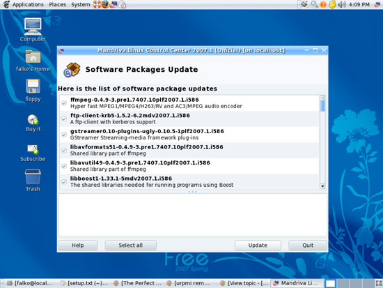Click the package list scrollbar up arrow

pyautogui.click(x=322, y=98)
